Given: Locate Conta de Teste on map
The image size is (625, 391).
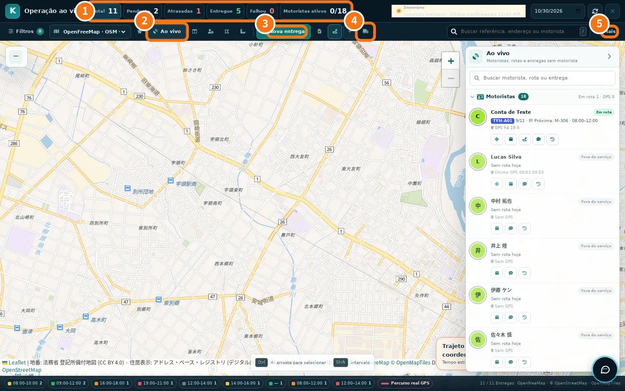Looking at the screenshot, I should (x=497, y=139).
